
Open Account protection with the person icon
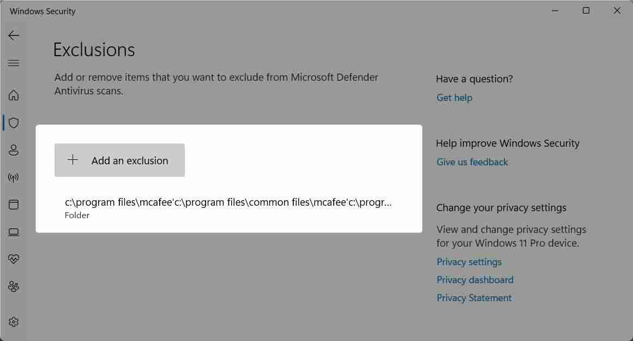point(14,150)
